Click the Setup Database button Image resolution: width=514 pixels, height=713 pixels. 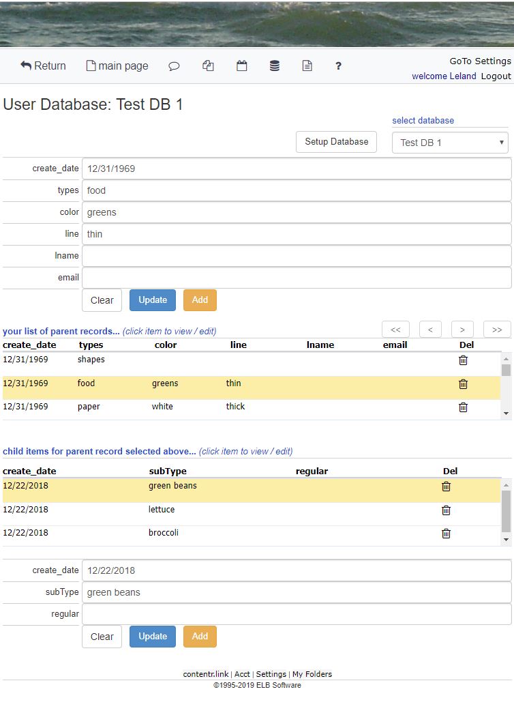(x=336, y=142)
